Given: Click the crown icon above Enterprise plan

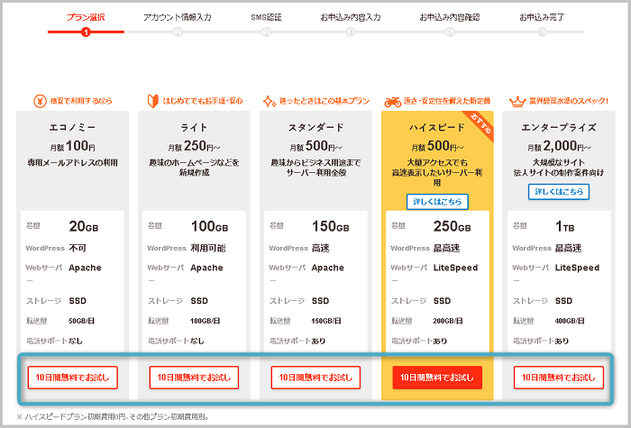Looking at the screenshot, I should click(x=517, y=102).
